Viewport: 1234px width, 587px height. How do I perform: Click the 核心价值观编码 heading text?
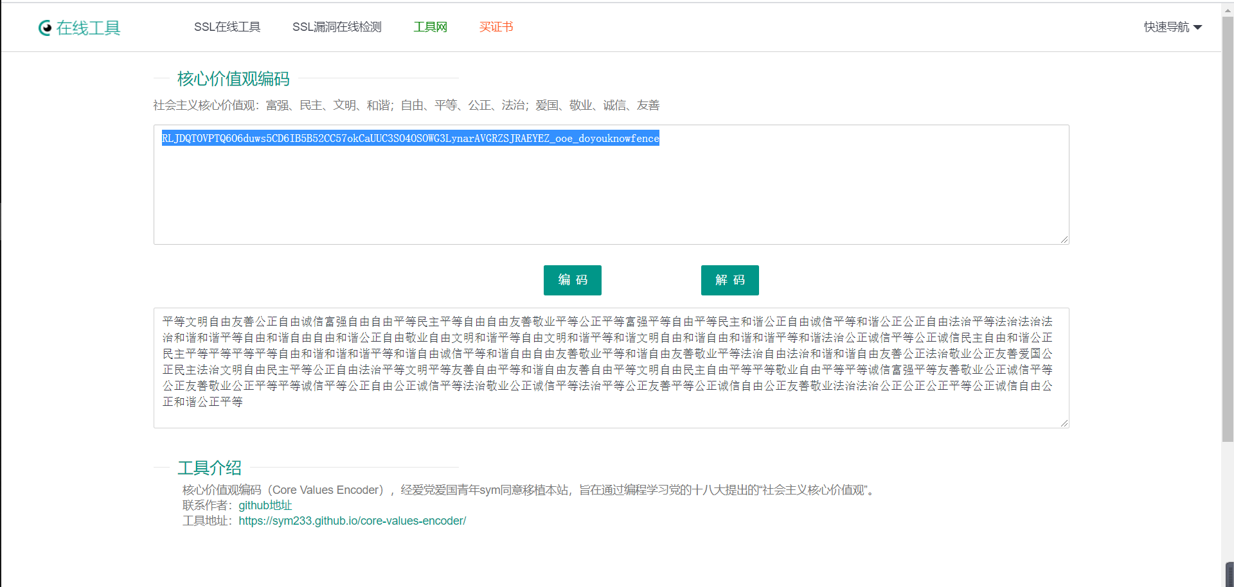[233, 79]
